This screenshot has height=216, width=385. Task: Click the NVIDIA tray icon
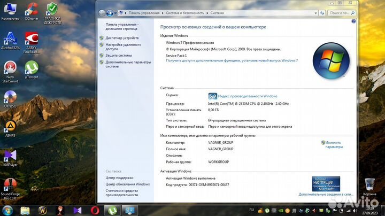click(281, 211)
